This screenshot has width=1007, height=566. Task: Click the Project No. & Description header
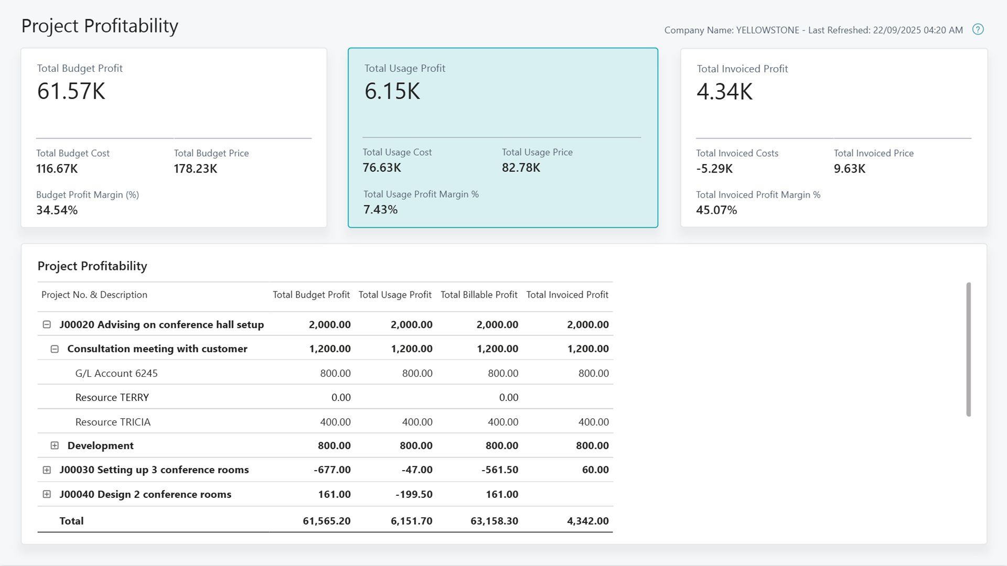94,295
